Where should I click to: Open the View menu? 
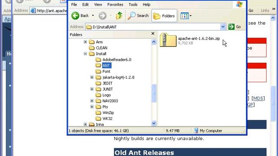(x=98, y=5)
